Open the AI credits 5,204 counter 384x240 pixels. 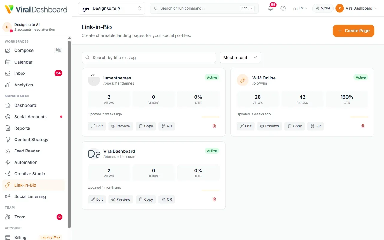(x=323, y=8)
